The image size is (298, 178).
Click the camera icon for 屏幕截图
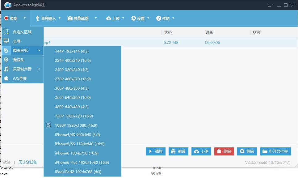point(70,18)
